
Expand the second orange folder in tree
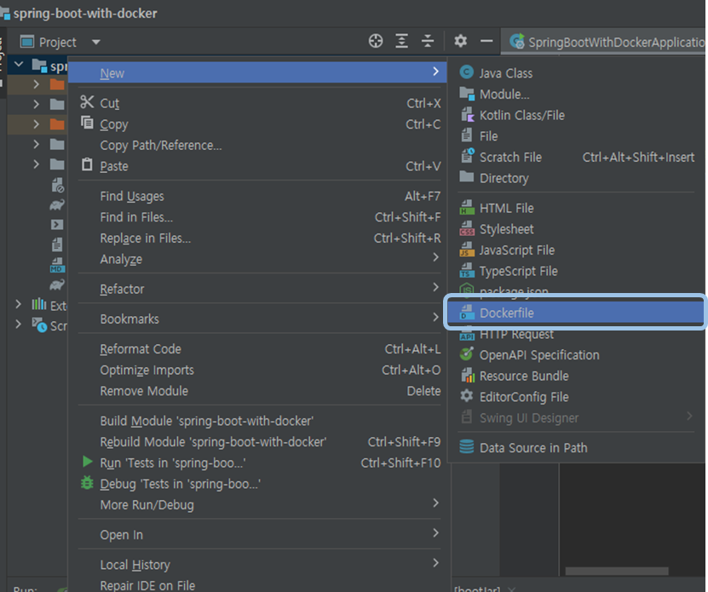coord(36,124)
